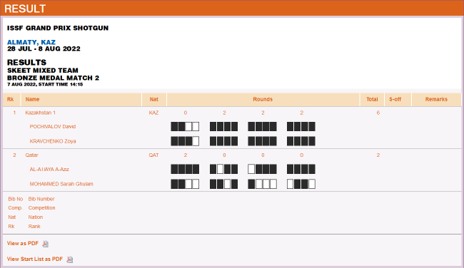Image resolution: width=464 pixels, height=268 pixels.
Task: Select shooter AL-ATHBA A-Aziz
Action: click(49, 170)
